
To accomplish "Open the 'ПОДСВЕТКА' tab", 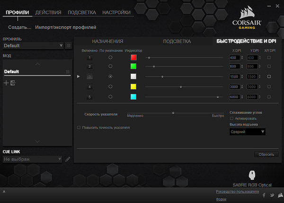I will 177,42.
